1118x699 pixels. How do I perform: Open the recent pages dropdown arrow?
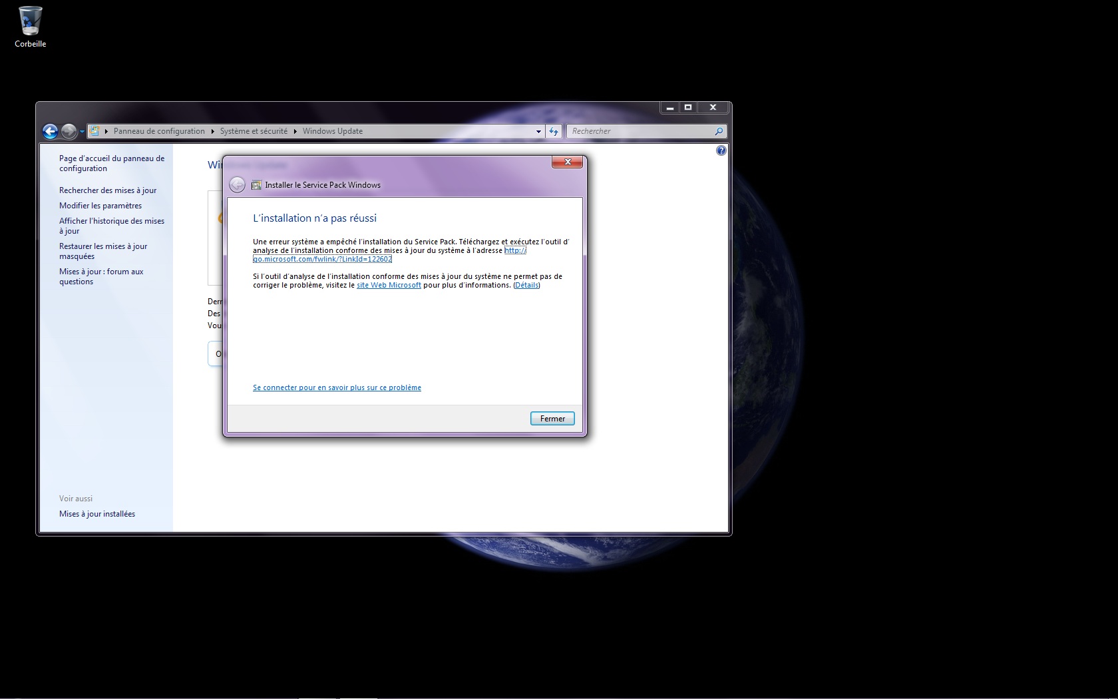click(x=82, y=132)
